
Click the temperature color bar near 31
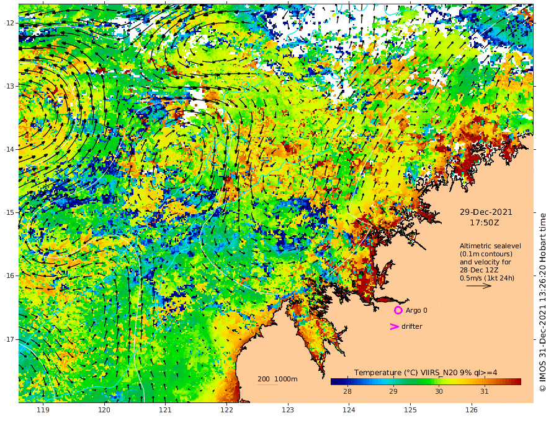pos(485,382)
